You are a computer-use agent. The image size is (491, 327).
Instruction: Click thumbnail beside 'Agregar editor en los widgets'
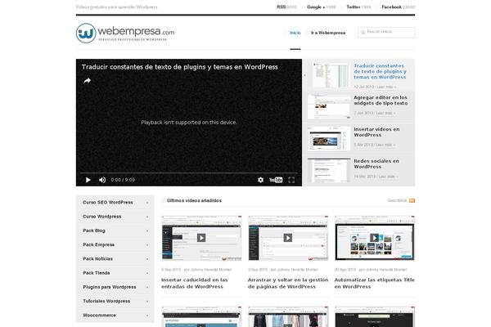[329, 107]
